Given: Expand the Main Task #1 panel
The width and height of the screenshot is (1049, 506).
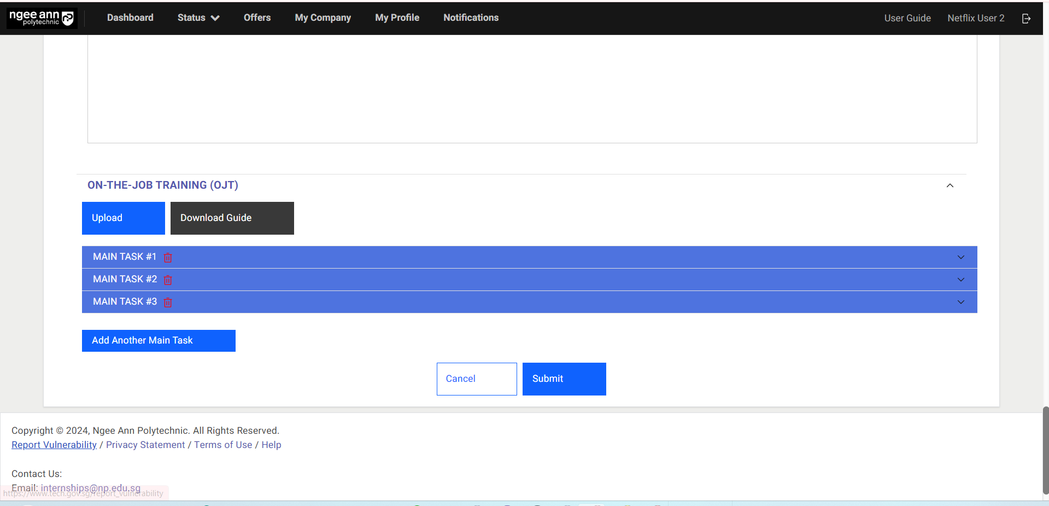Looking at the screenshot, I should click(960, 257).
